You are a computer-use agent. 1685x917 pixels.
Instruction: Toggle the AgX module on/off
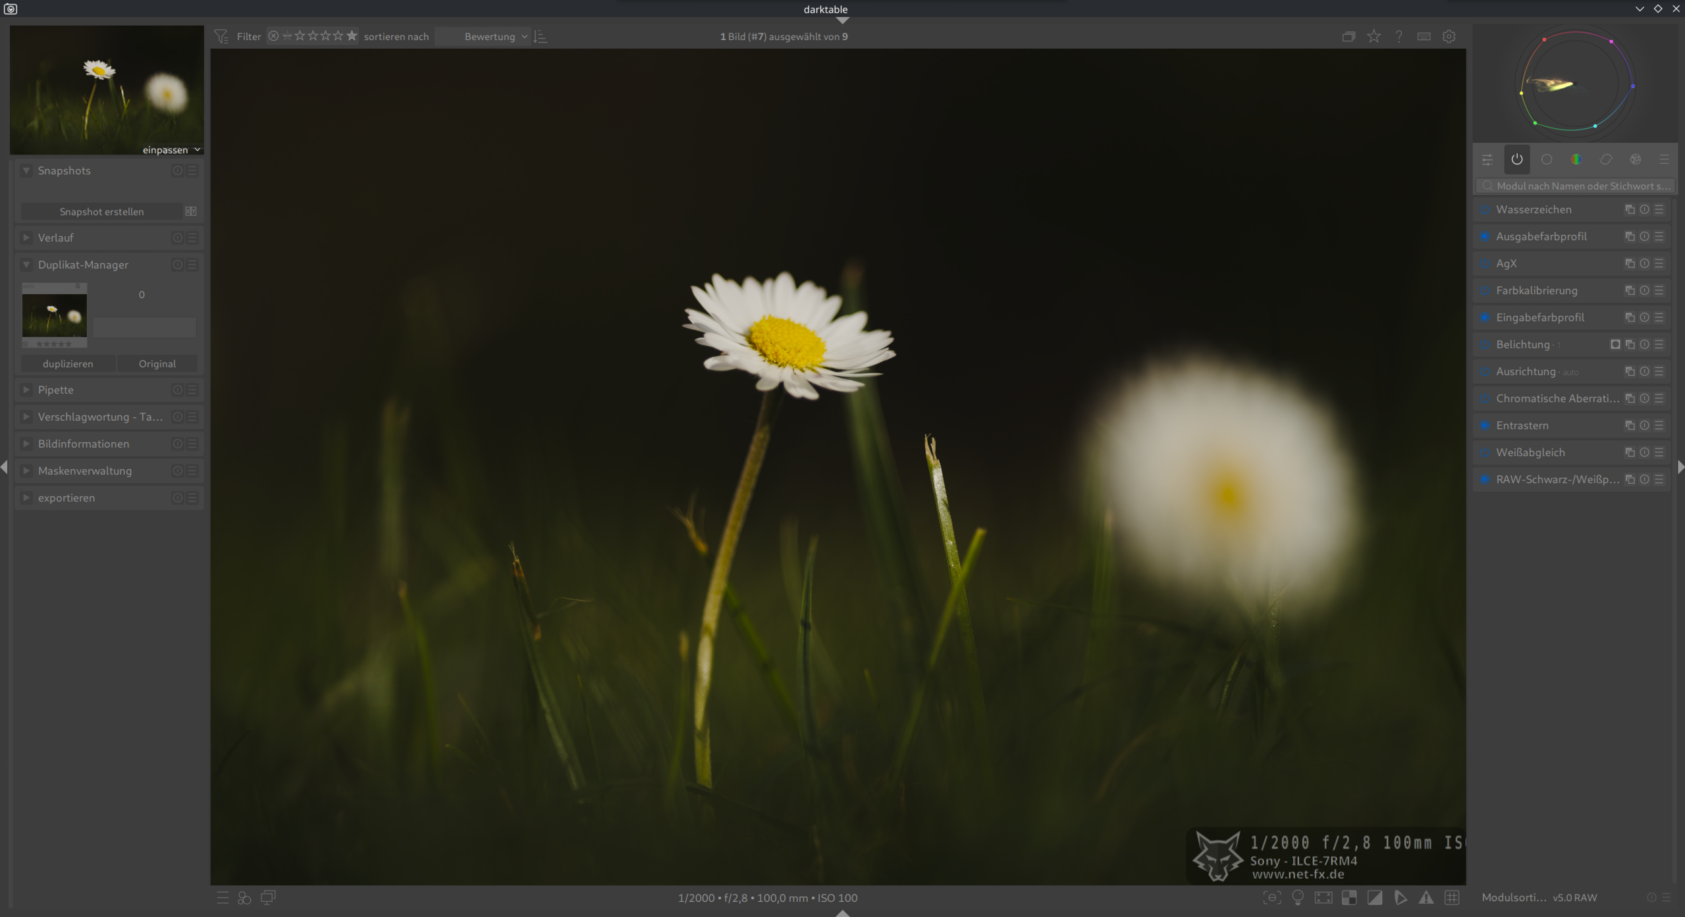coord(1485,263)
